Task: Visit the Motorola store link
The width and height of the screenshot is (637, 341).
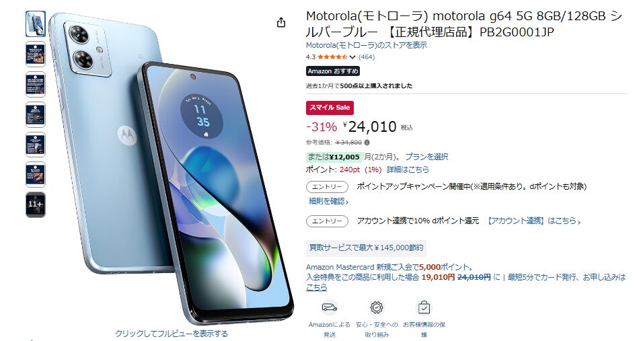Action: click(366, 45)
